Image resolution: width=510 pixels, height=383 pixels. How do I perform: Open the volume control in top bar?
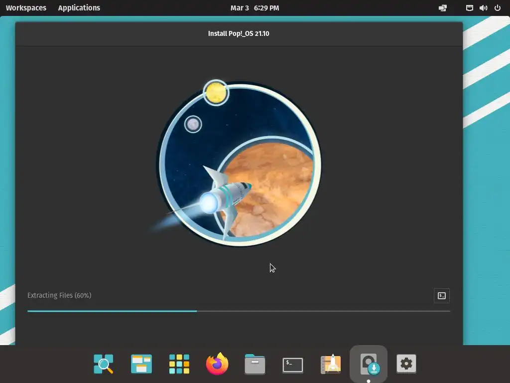pos(483,8)
